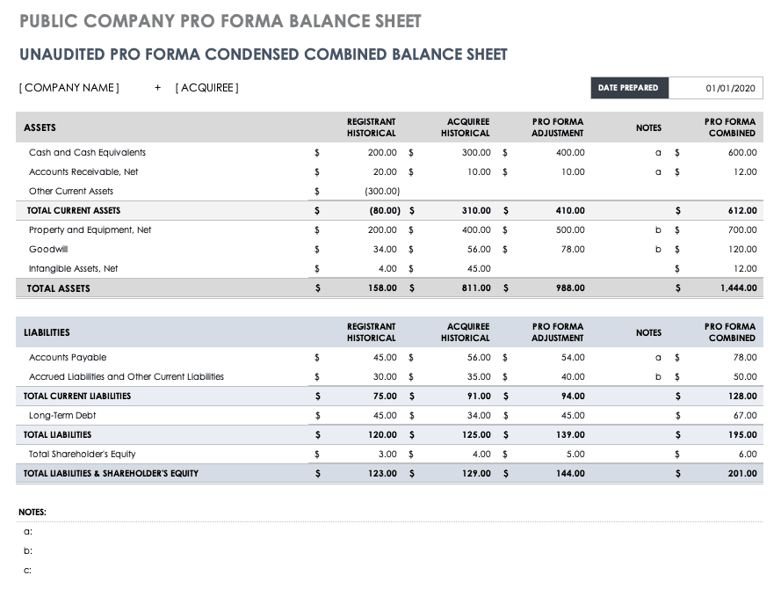Select the Accounts Payable row label

68,358
